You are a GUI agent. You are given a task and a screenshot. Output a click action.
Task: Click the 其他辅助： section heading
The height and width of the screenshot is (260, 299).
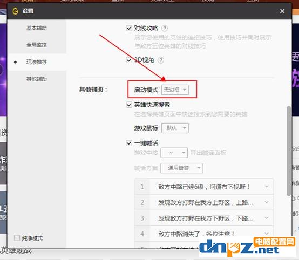pos(93,90)
